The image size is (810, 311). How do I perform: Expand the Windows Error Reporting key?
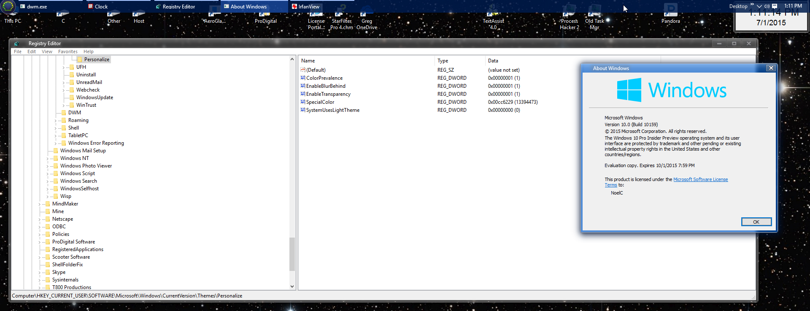pyautogui.click(x=56, y=143)
